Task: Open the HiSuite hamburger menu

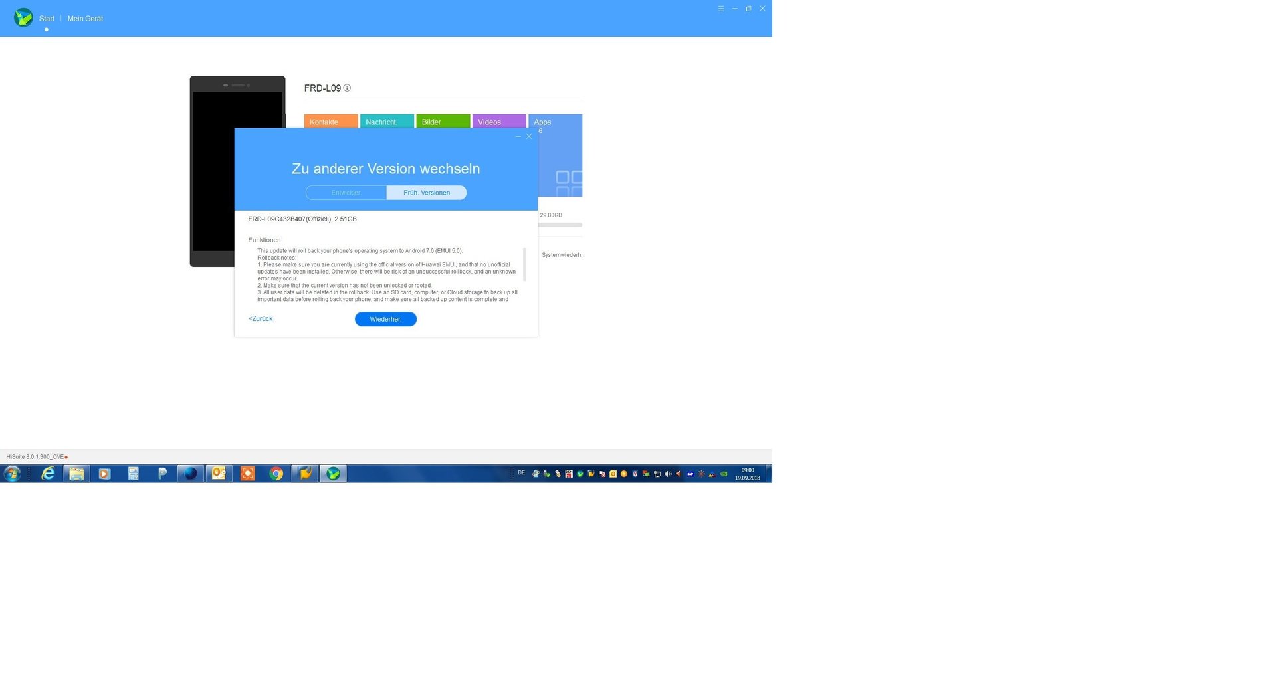Action: [720, 9]
